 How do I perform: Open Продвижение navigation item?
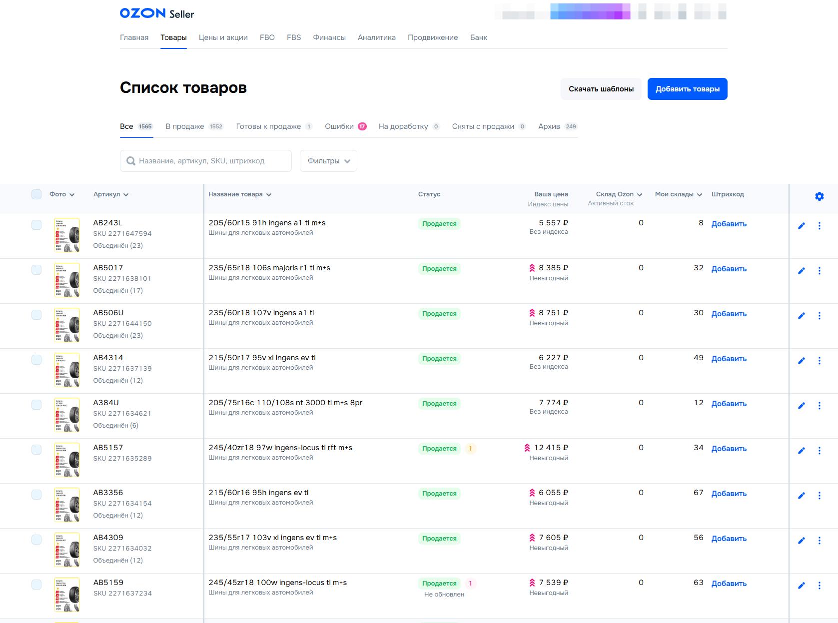tap(433, 37)
